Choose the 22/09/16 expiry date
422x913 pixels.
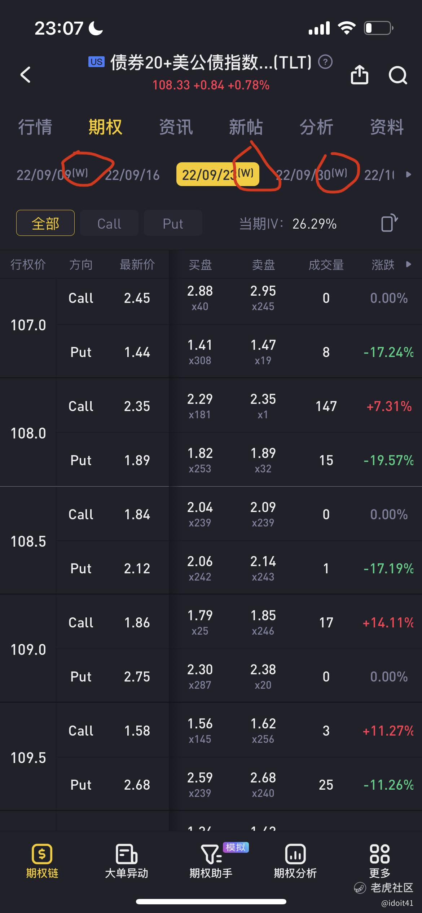click(x=132, y=175)
